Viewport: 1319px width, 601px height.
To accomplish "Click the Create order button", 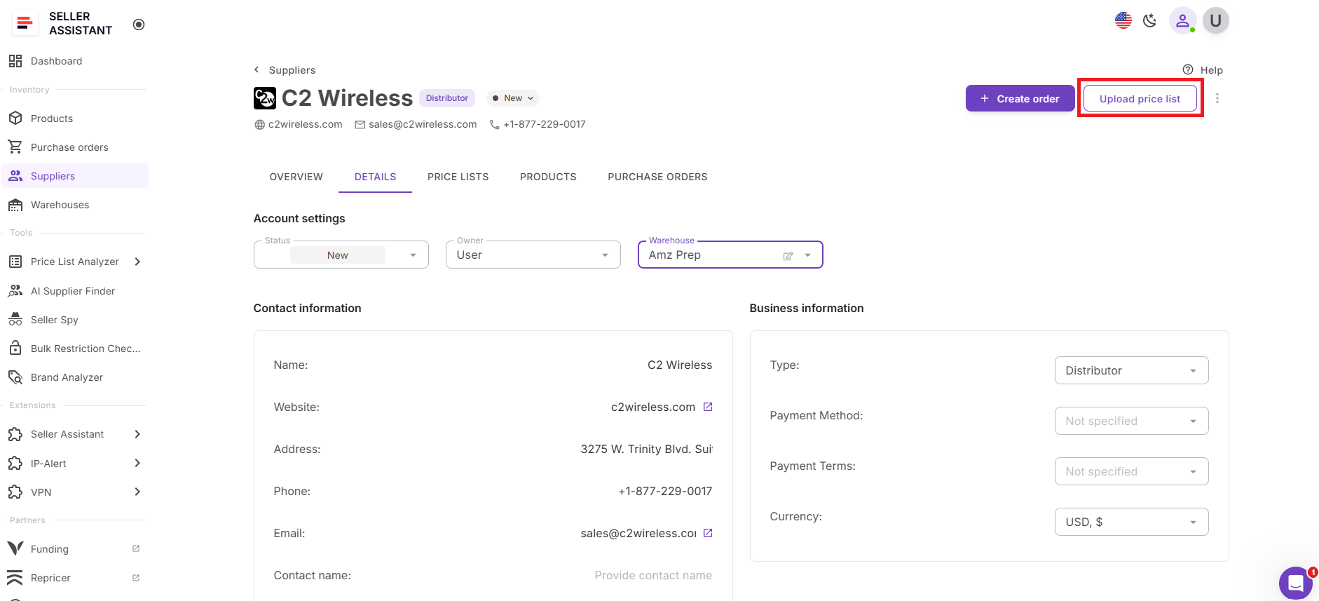I will [x=1019, y=99].
